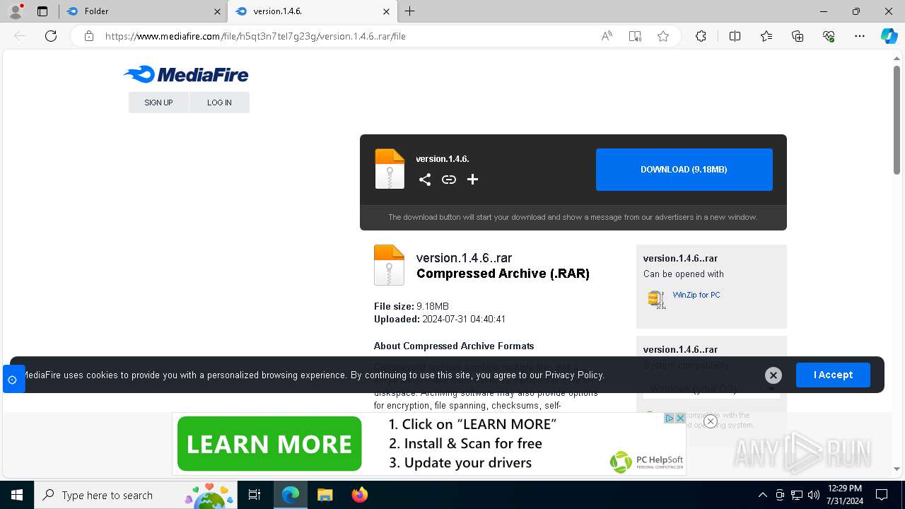Close the bottom advertisement with circled X
This screenshot has height=509, width=905.
point(711,421)
